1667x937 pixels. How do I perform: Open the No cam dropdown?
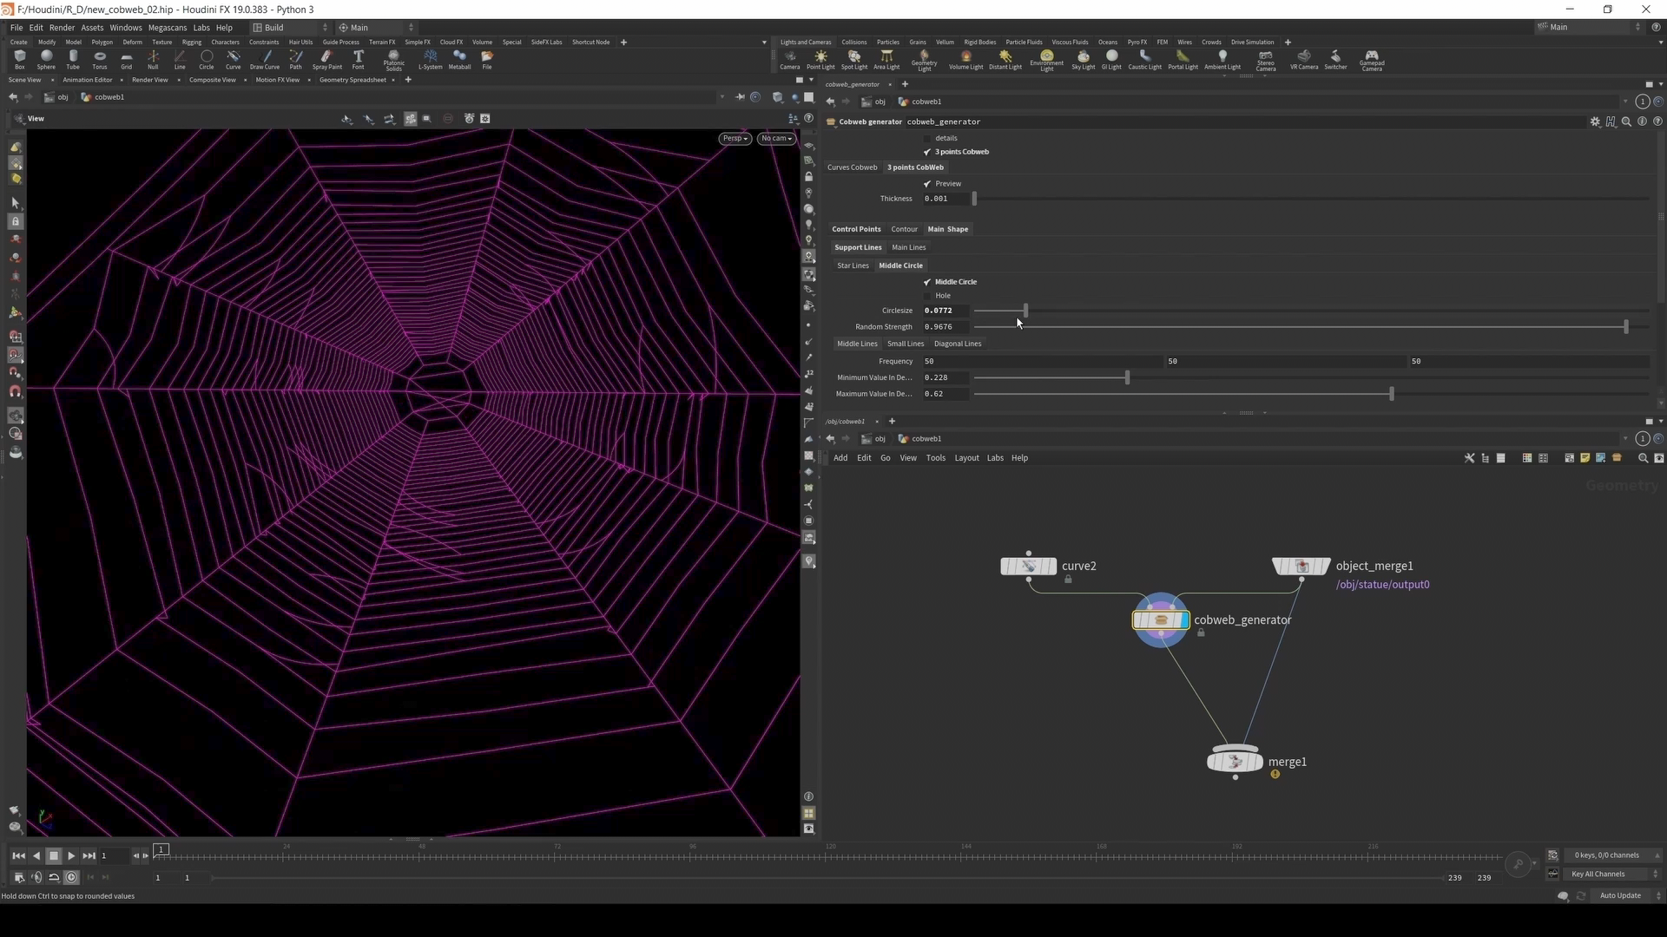[x=774, y=138]
